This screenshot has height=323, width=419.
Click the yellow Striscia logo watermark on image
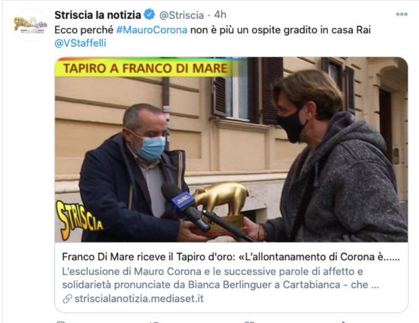click(x=79, y=220)
